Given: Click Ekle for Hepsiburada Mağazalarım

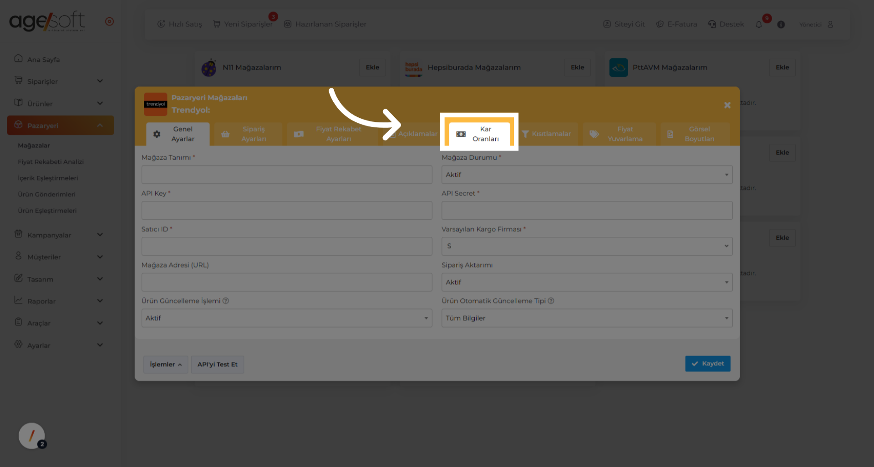Looking at the screenshot, I should (577, 67).
